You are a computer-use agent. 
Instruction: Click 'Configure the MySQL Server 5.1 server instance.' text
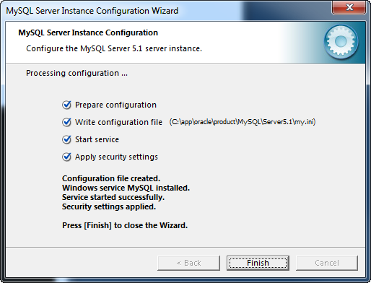pyautogui.click(x=114, y=48)
